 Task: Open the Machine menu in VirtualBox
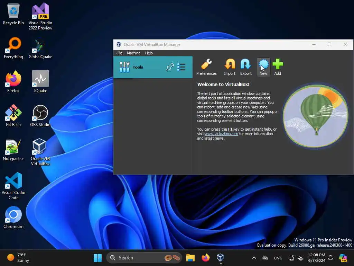point(134,53)
